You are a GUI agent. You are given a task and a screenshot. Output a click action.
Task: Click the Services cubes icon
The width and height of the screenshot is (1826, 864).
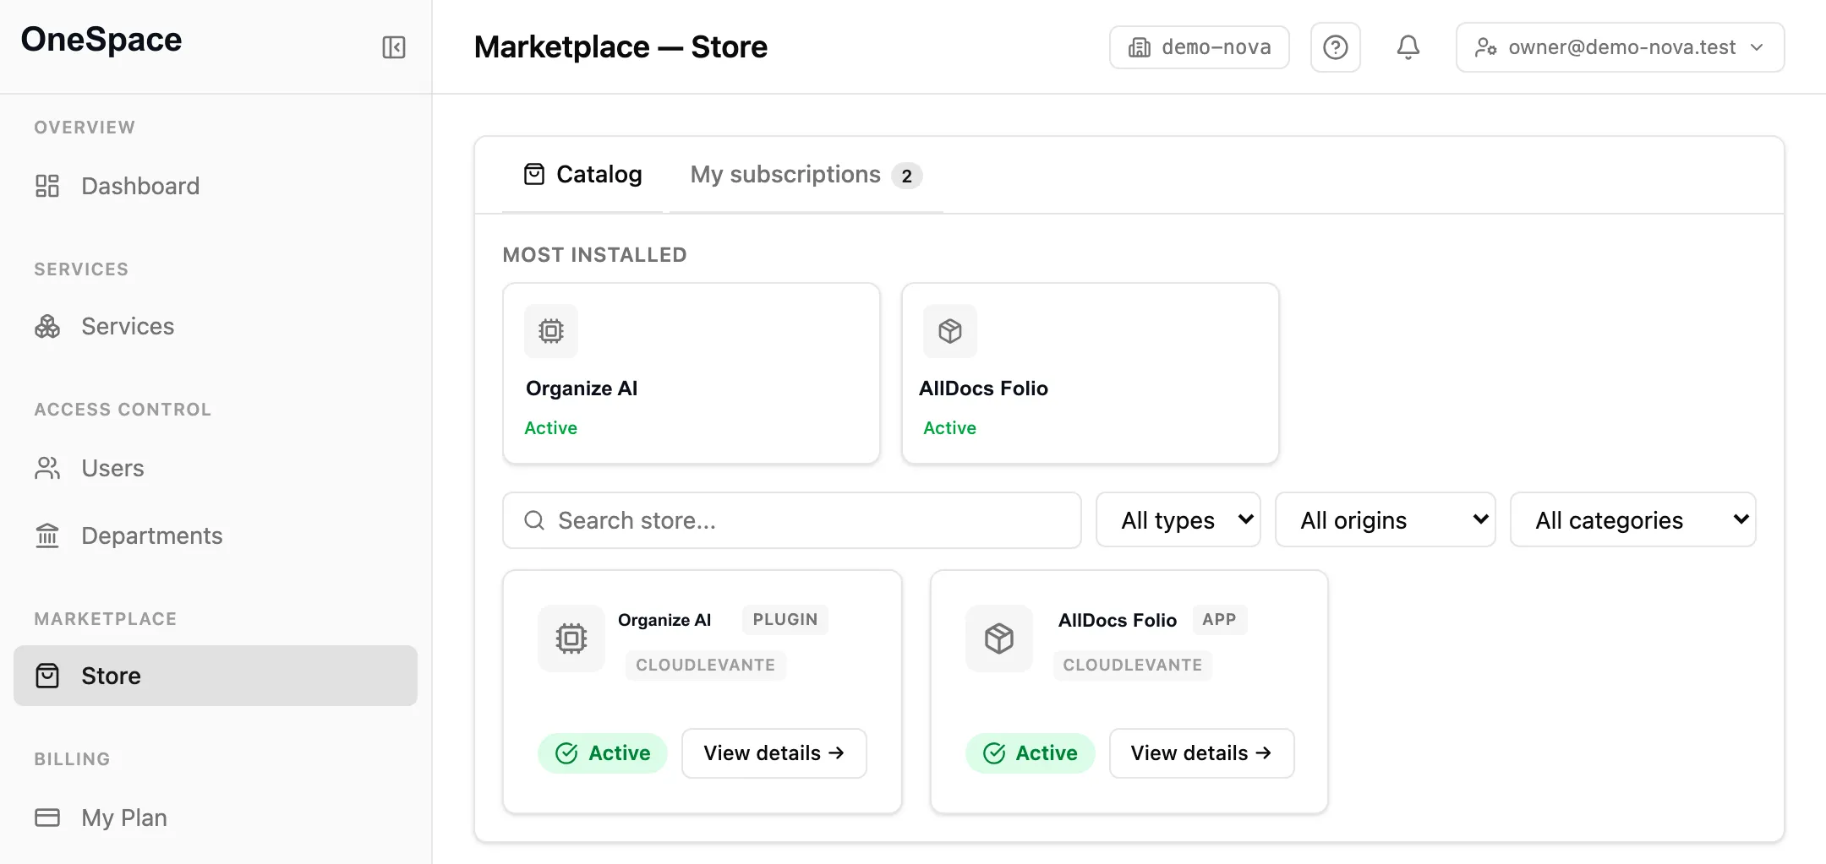coord(47,326)
